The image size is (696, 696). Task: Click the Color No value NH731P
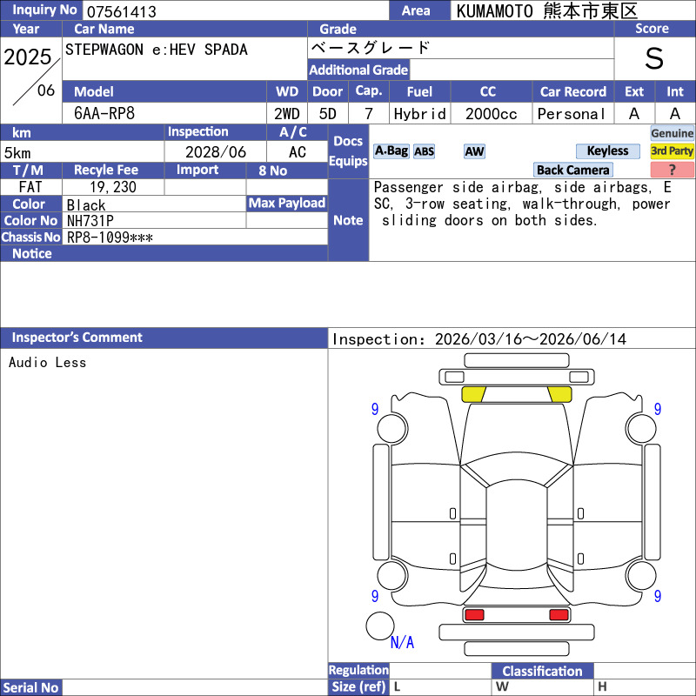[x=90, y=221]
